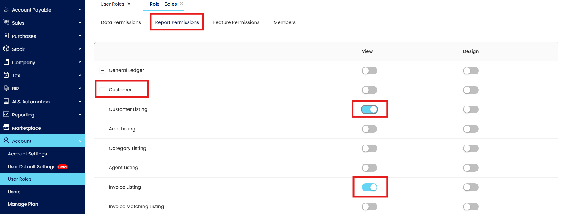Screen dimensions: 565x214
Task: Enable Design toggle for General Ledger
Action: click(471, 71)
